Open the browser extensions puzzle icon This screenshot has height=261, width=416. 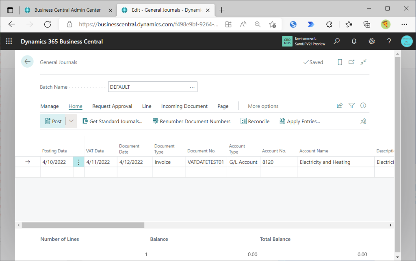[329, 24]
